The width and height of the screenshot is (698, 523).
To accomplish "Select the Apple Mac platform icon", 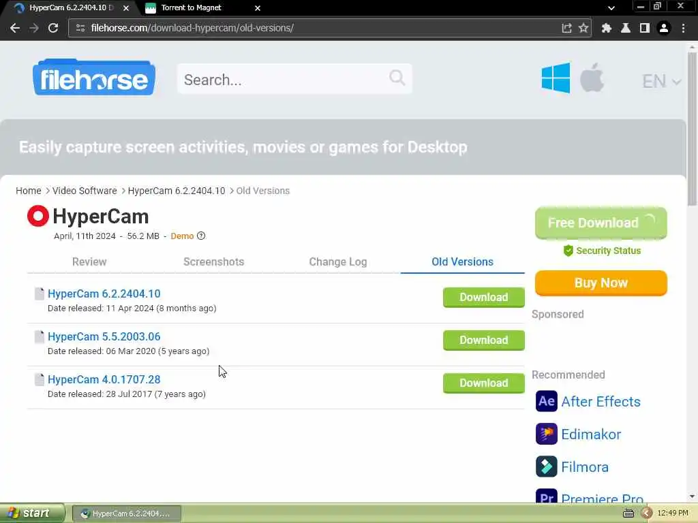I will 592,78.
